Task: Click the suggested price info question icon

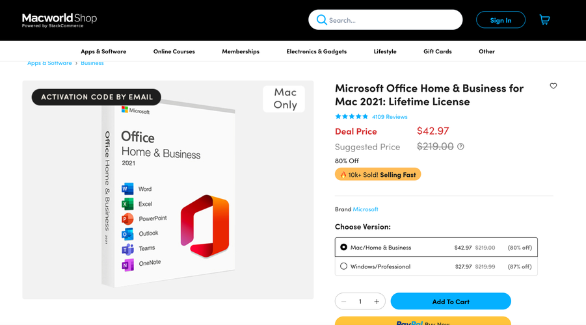Action: point(460,146)
